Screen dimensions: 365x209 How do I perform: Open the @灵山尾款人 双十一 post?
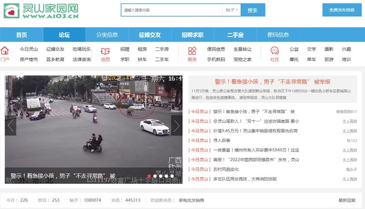pyautogui.click(x=256, y=121)
